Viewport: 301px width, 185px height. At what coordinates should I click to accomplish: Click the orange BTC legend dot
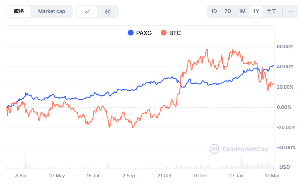164,33
